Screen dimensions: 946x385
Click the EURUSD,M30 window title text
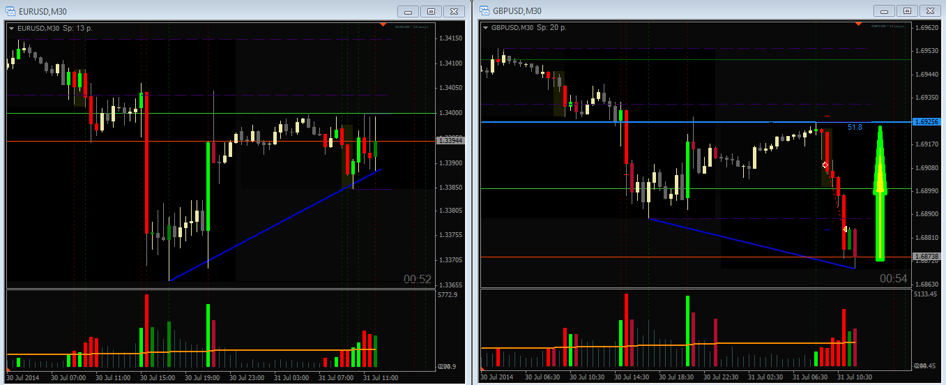click(43, 11)
